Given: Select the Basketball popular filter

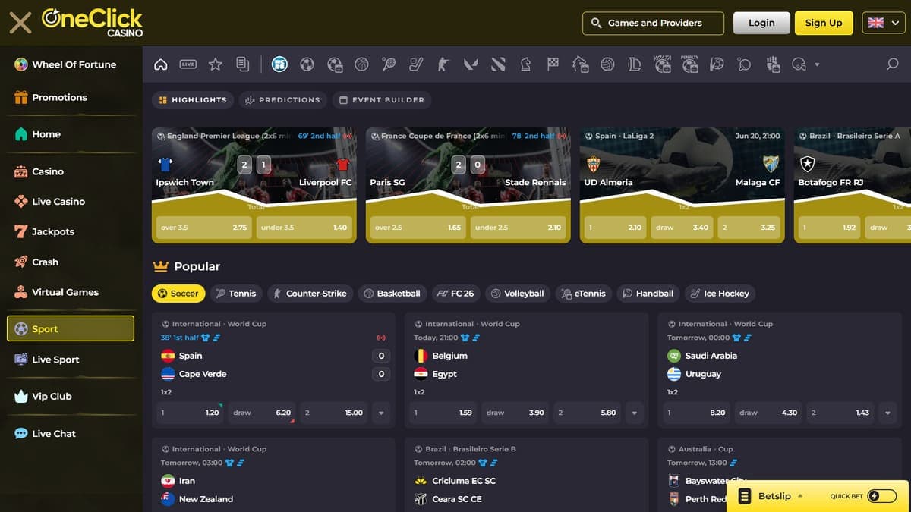Looking at the screenshot, I should click(x=391, y=294).
